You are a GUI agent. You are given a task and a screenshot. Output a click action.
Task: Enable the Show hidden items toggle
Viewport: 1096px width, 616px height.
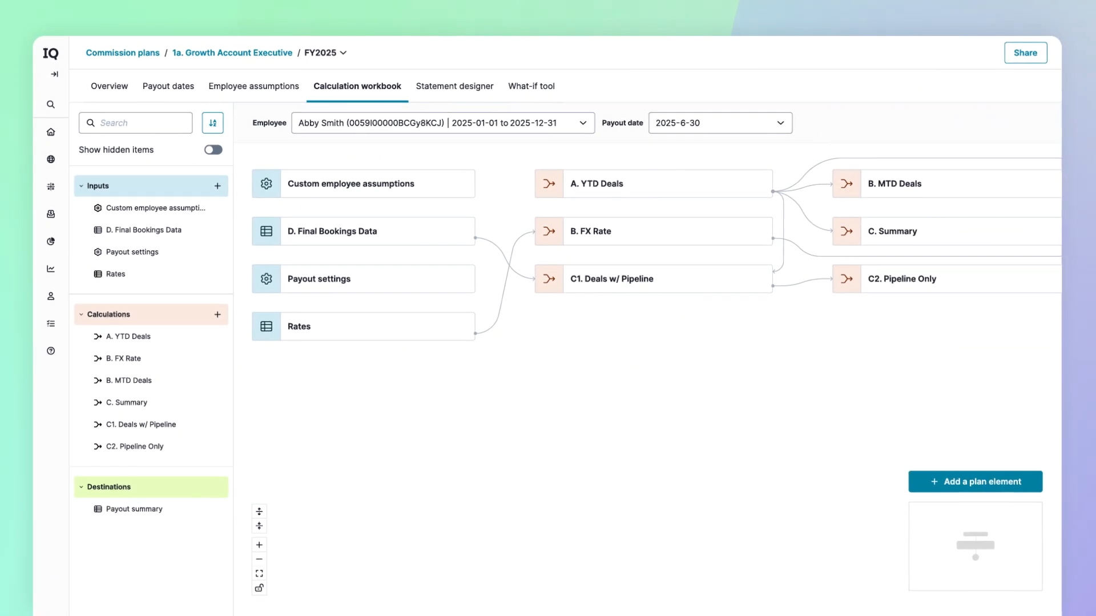213,149
